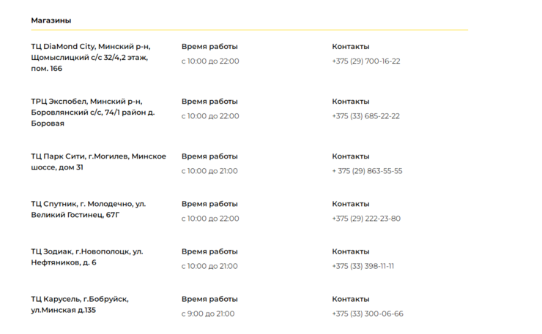
Task: Select the ТЦ DiaMond City address
Action: [x=90, y=57]
